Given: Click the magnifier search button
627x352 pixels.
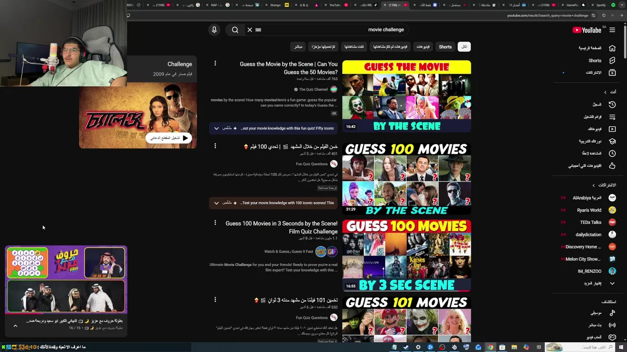Looking at the screenshot, I should pos(235,30).
